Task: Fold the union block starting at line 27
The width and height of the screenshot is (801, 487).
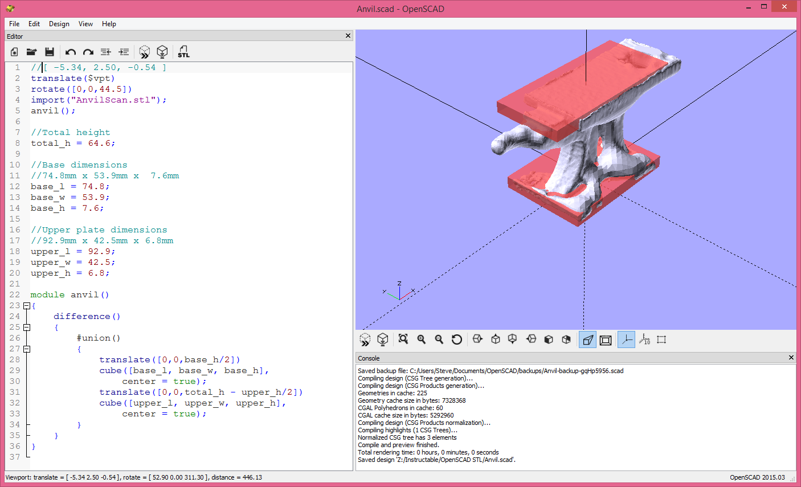Action: [27, 349]
